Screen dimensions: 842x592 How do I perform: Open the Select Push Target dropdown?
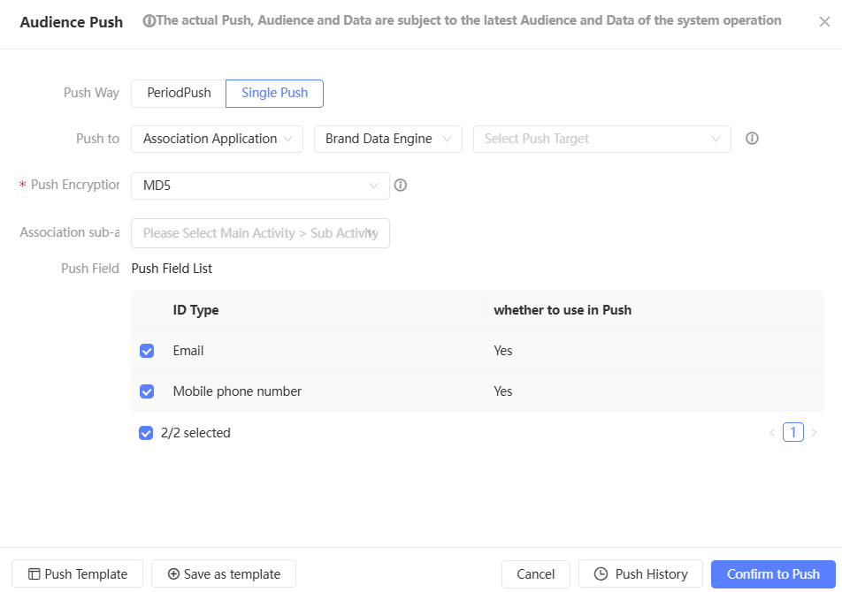tap(601, 139)
